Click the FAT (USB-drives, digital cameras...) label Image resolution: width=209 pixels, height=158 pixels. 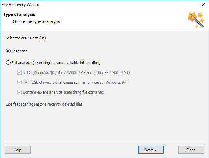click(x=75, y=82)
